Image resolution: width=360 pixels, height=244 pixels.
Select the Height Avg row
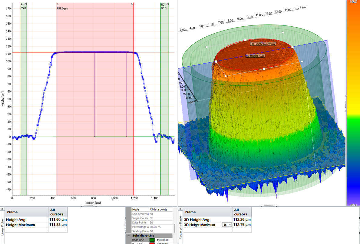coord(36,220)
